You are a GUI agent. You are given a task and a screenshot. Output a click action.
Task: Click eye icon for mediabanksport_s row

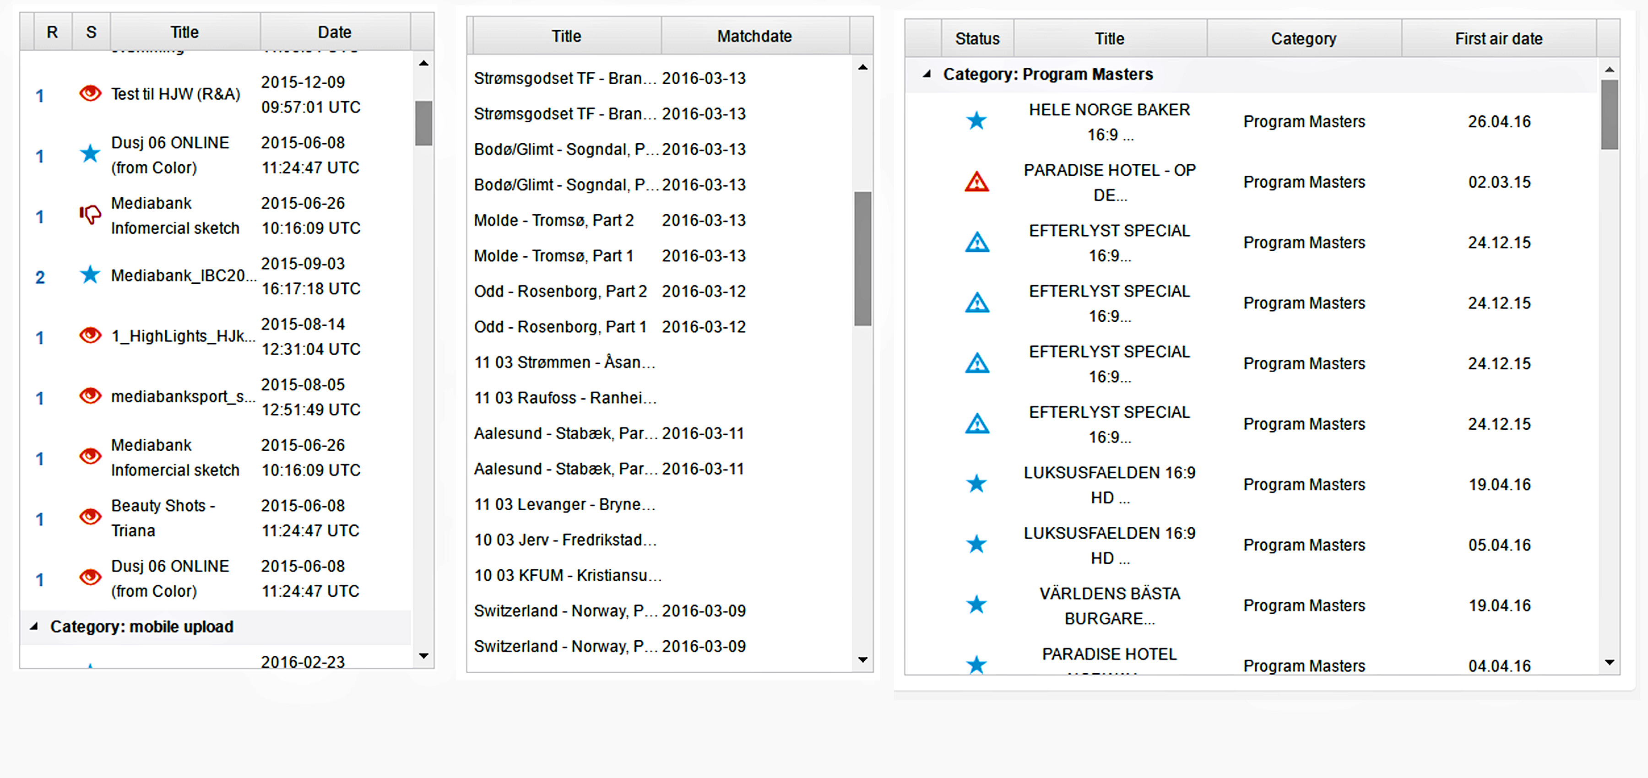pos(90,396)
